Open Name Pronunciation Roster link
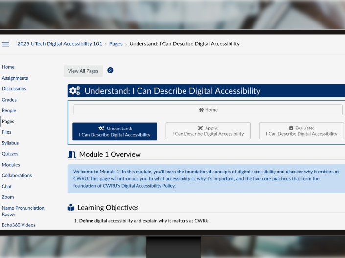 pyautogui.click(x=23, y=211)
